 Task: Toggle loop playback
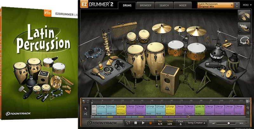(128, 123)
